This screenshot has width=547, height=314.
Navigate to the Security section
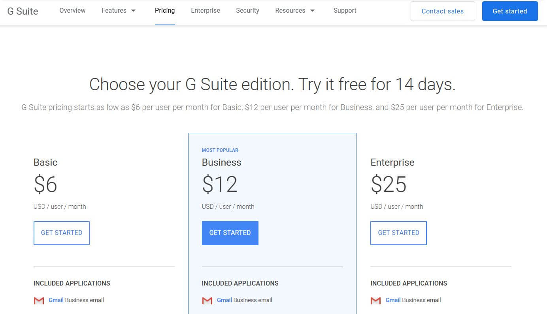(247, 11)
